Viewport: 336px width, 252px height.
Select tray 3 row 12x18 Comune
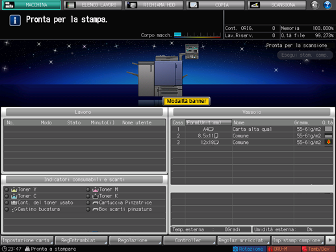(252, 143)
